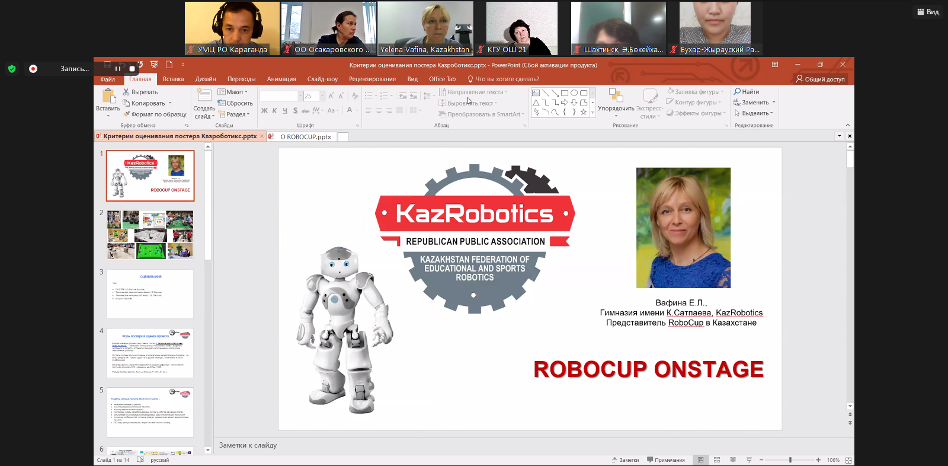
Task: Click the spell check icon in status bar
Action: coord(140,460)
